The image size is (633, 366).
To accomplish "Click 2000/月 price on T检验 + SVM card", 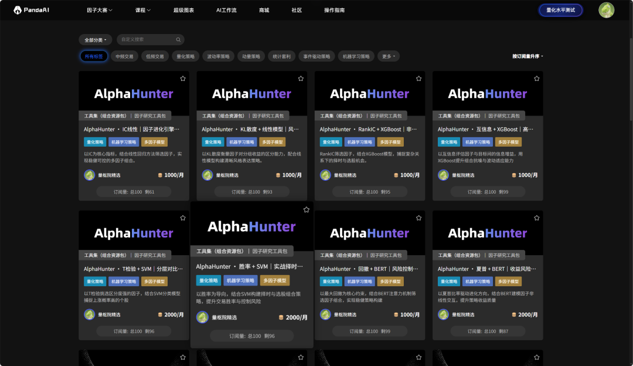I will [174, 314].
